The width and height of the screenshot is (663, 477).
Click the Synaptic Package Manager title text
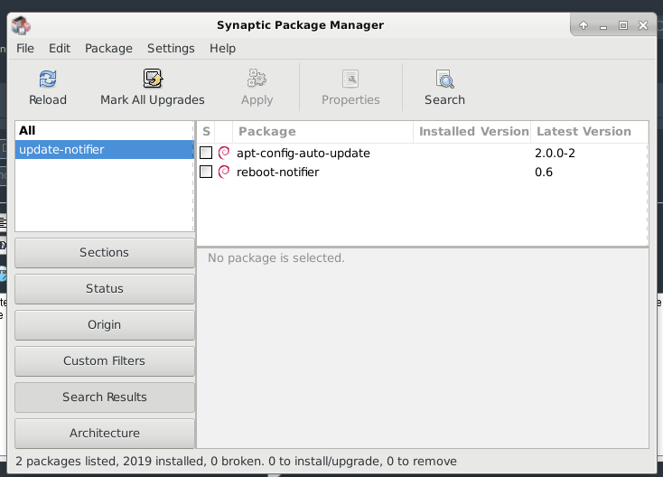click(x=300, y=25)
